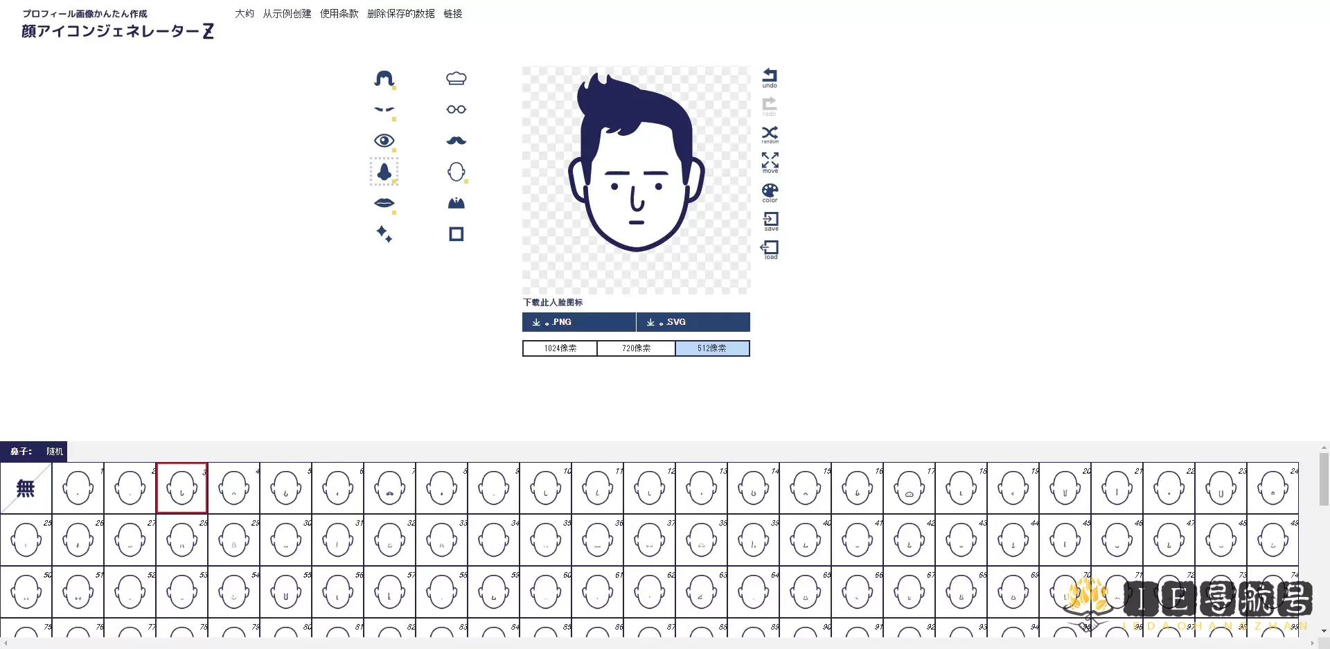
Task: Click the save icon
Action: coord(770,221)
